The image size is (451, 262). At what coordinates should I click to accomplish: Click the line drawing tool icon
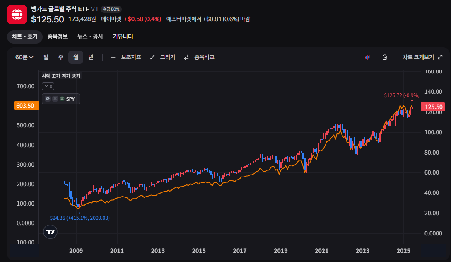click(152, 57)
